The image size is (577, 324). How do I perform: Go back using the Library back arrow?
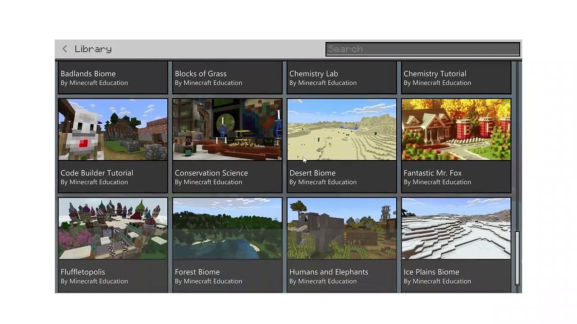pos(65,49)
